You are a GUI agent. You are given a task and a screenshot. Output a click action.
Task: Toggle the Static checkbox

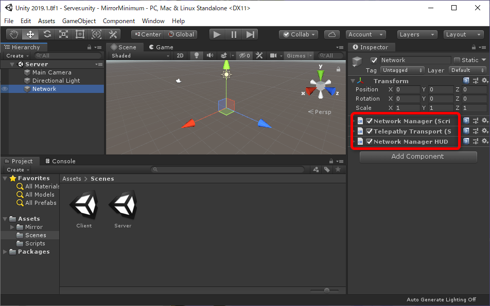[x=457, y=60]
